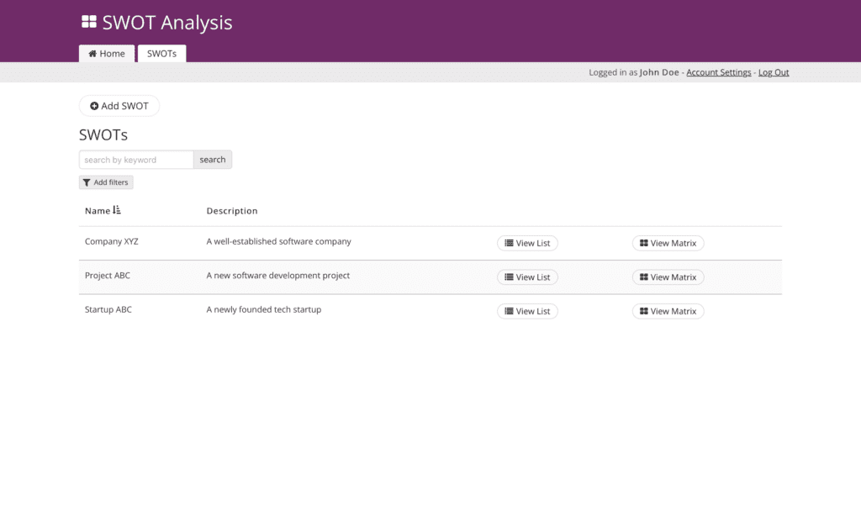Viewport: 861px width, 506px height.
Task: Click matrix grid icon for Startup ABC
Action: (643, 311)
